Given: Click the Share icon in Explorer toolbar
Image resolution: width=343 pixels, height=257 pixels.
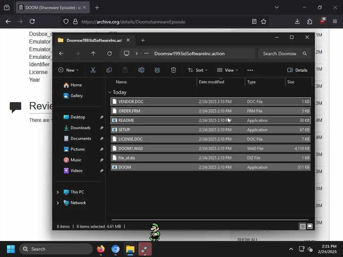Looking at the screenshot, I should (157, 70).
